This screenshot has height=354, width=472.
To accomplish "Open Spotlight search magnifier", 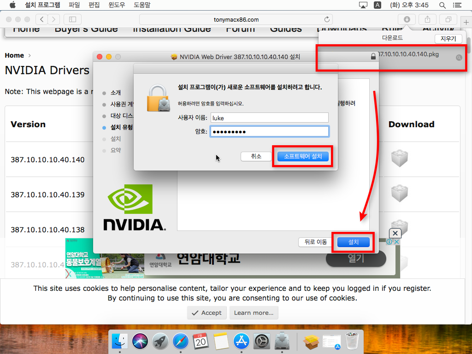I will (442, 5).
